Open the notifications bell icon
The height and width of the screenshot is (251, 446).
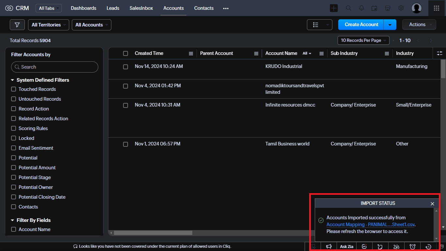[361, 8]
